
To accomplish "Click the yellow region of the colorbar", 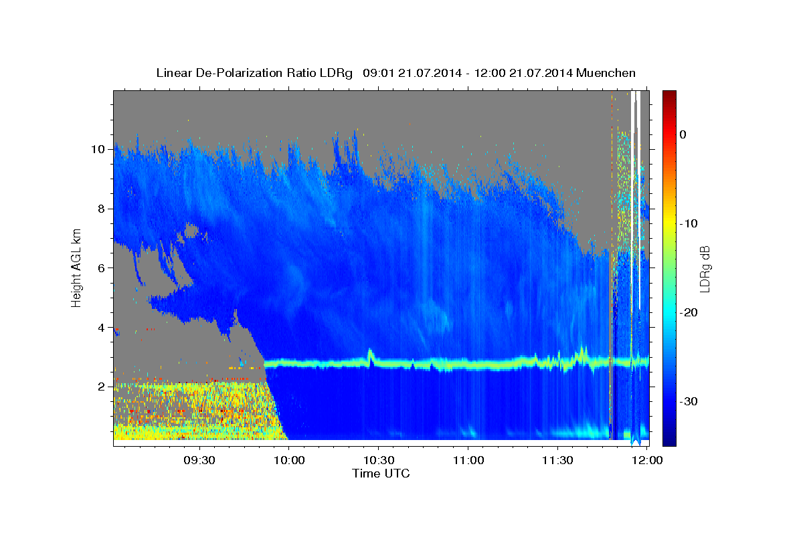I will point(669,223).
